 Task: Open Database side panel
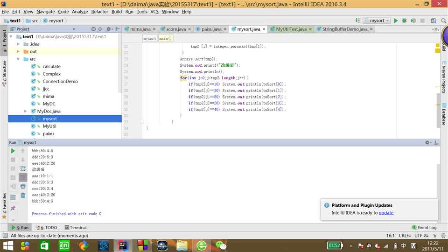(x=444, y=114)
